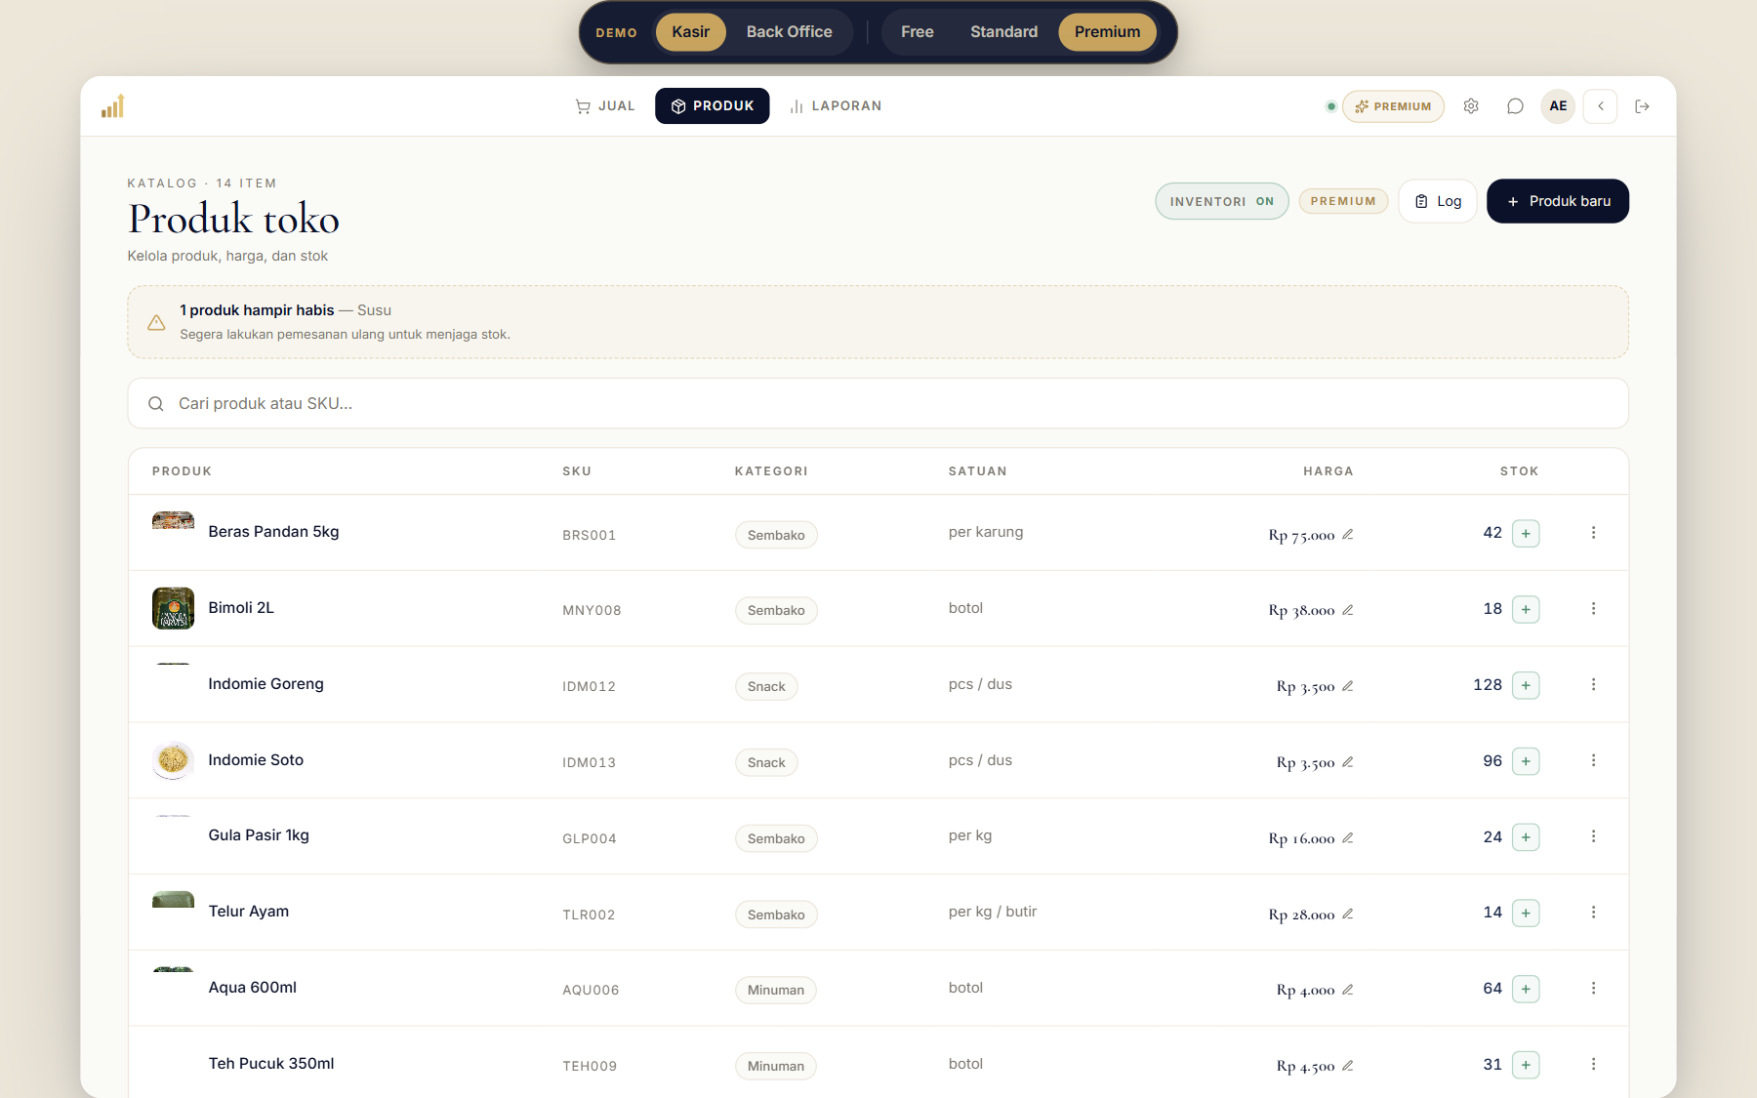Click the Indomie Soto product thumbnail

[x=173, y=760]
